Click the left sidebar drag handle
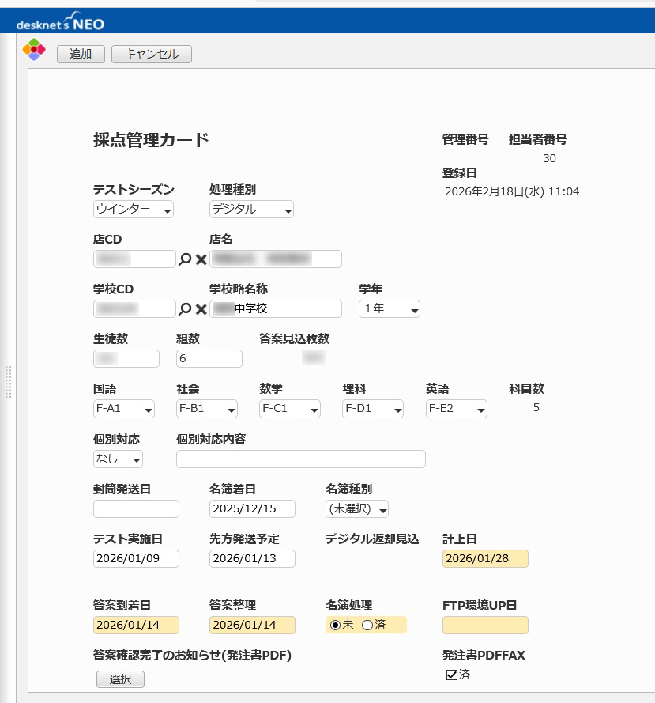The width and height of the screenshot is (655, 703). pyautogui.click(x=9, y=381)
